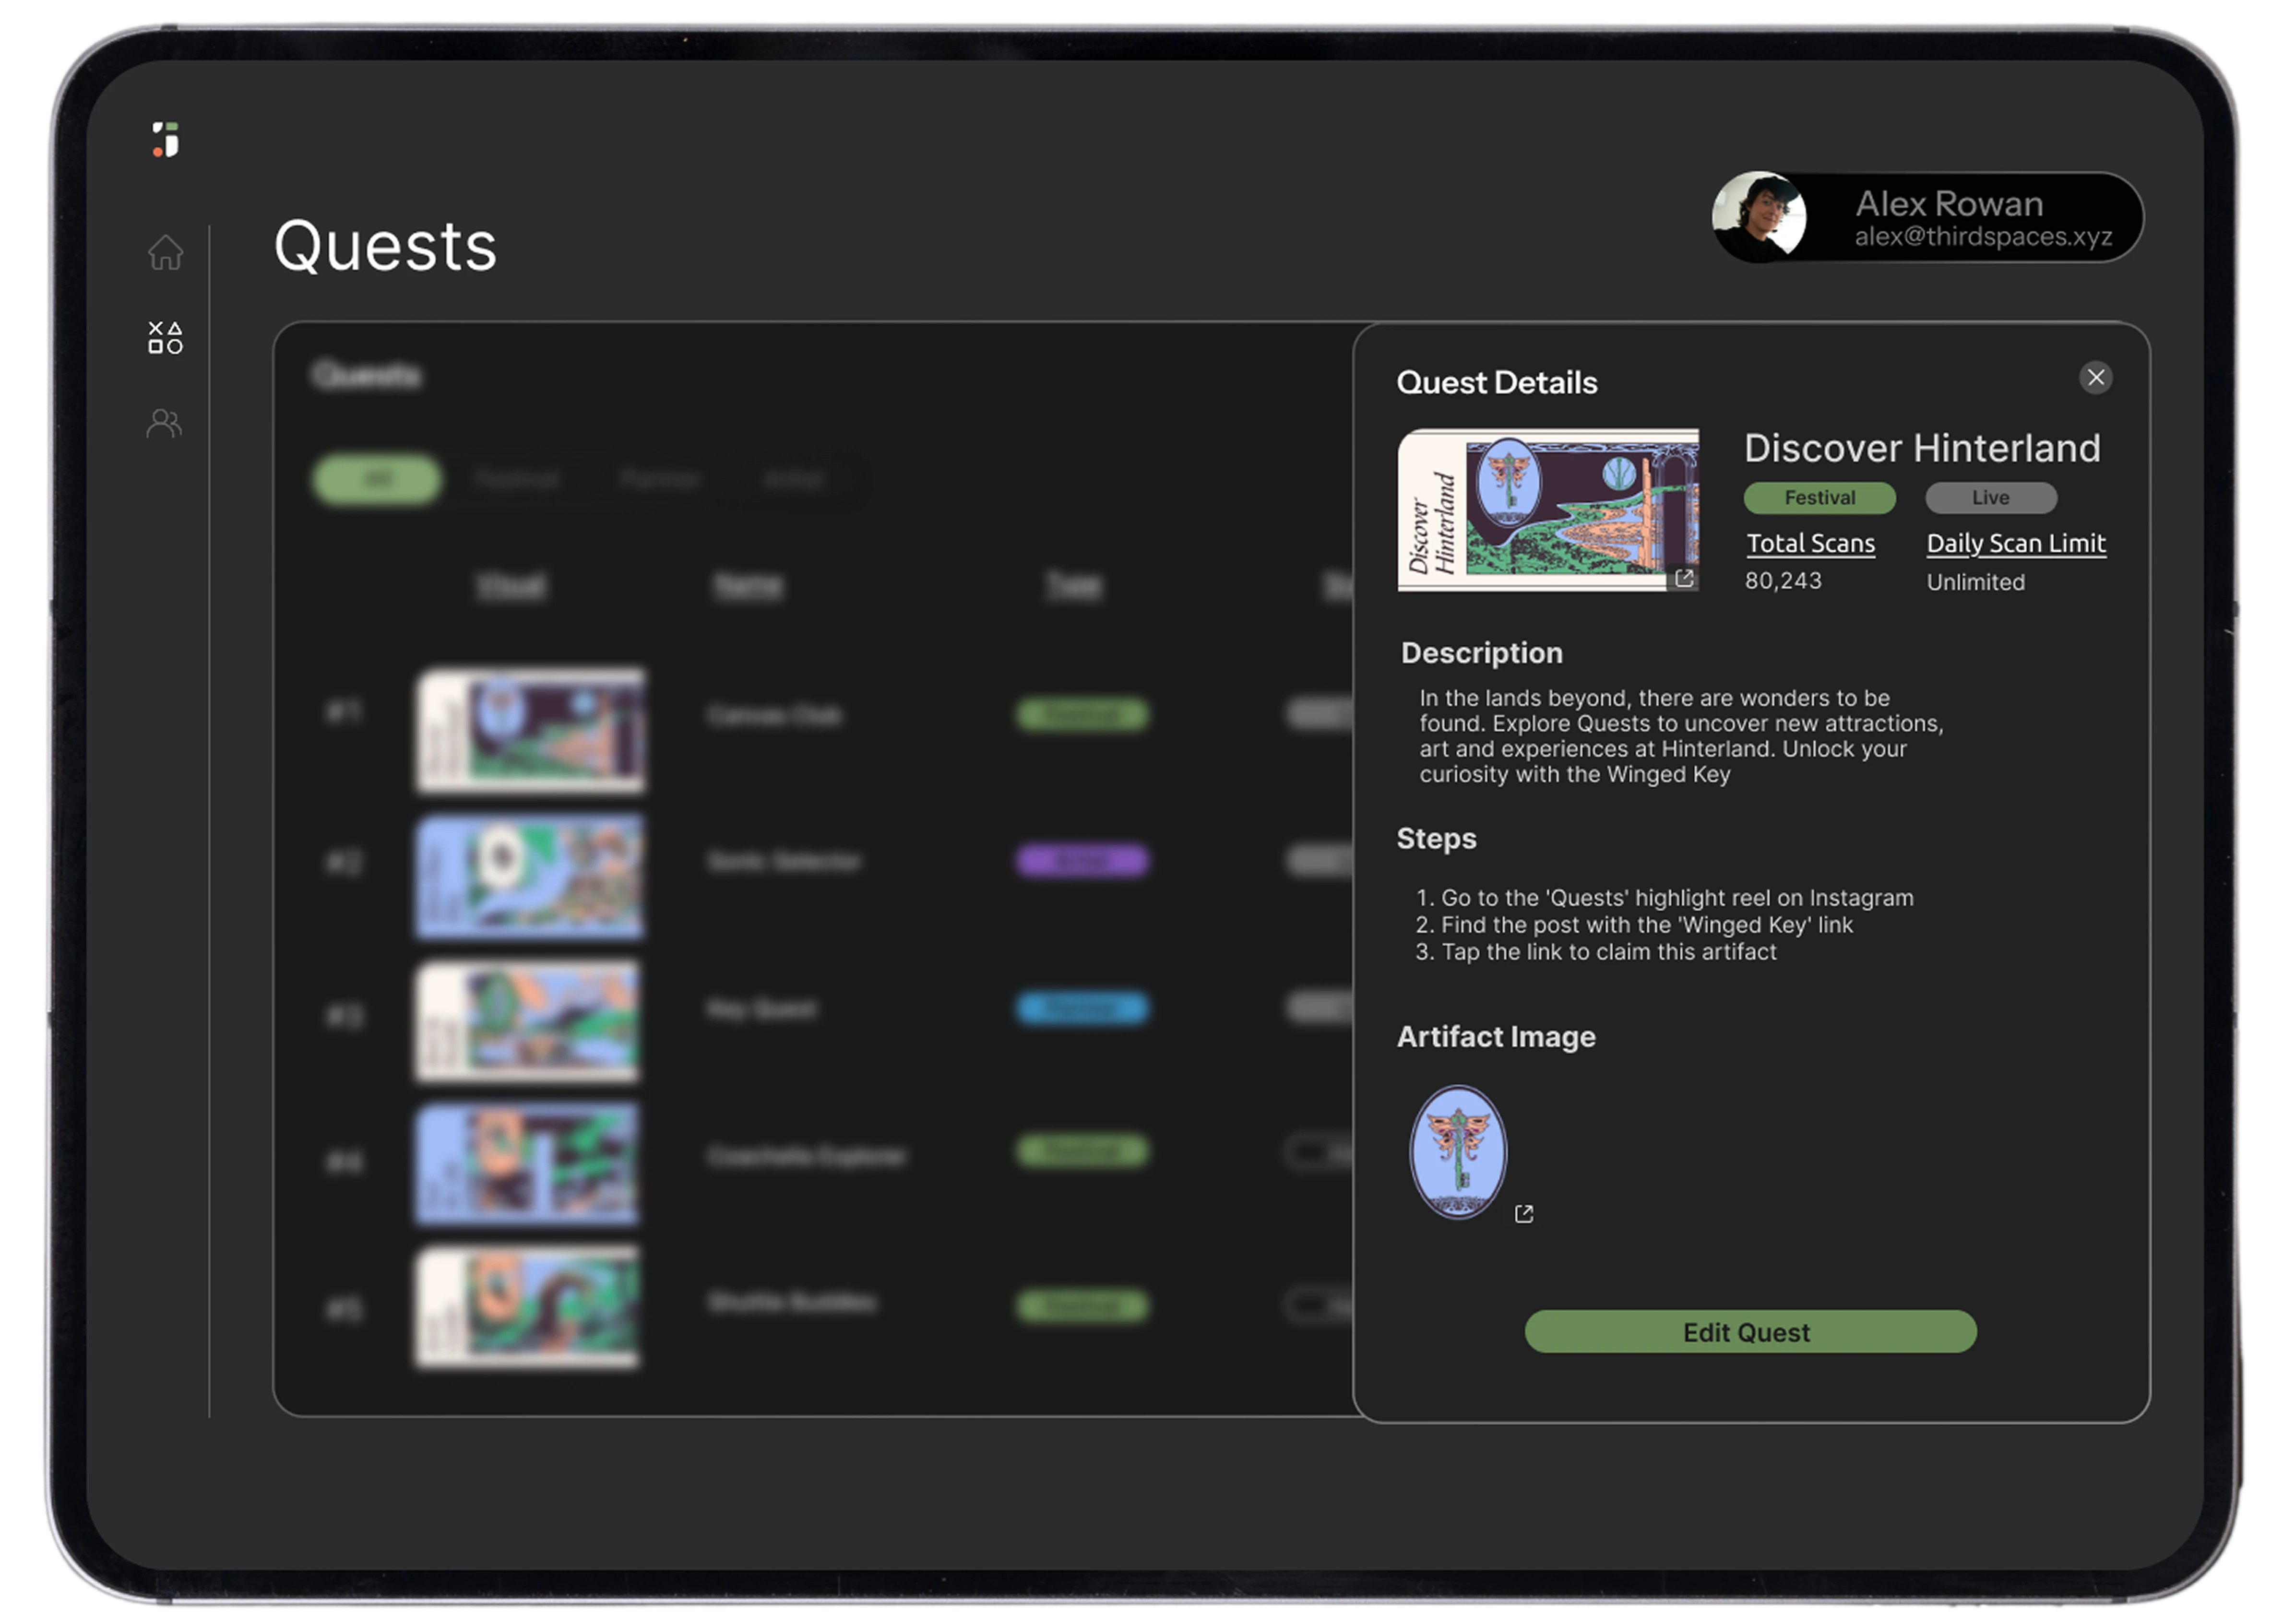Select quest row #2 thumbnail in list
This screenshot has width=2283, height=1624.
[530, 876]
